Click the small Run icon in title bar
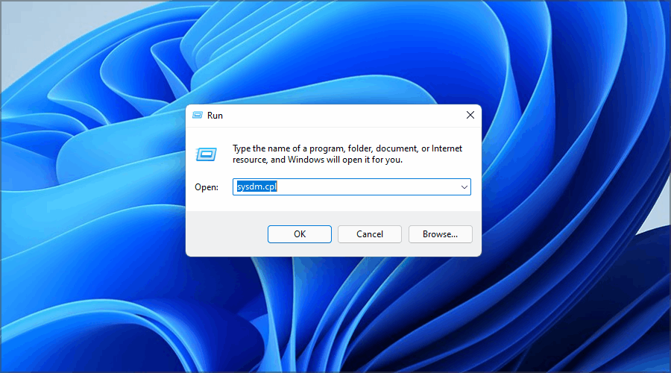 click(198, 116)
